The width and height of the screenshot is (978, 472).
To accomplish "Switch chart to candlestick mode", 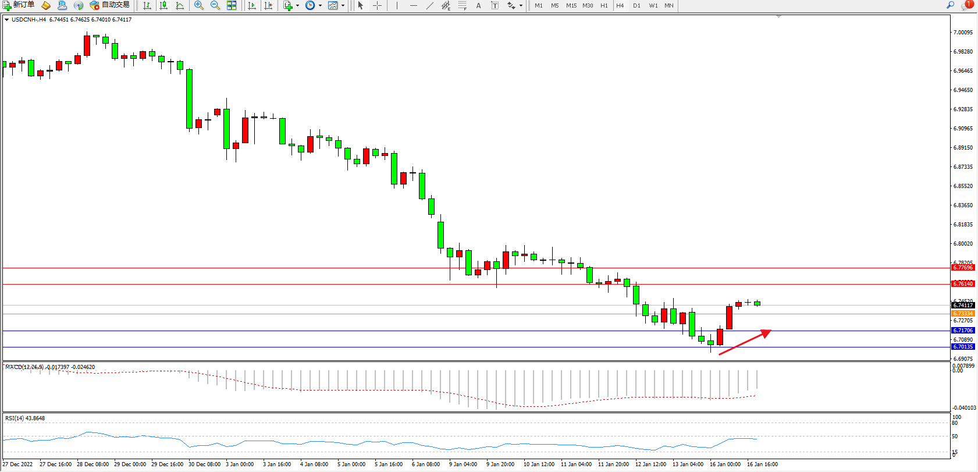I will click(163, 5).
